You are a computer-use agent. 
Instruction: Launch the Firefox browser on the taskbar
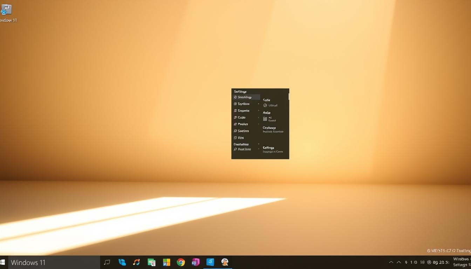tap(225, 262)
